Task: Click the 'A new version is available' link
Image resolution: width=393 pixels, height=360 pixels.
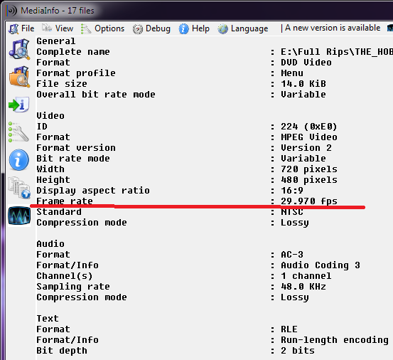Action: pos(333,28)
